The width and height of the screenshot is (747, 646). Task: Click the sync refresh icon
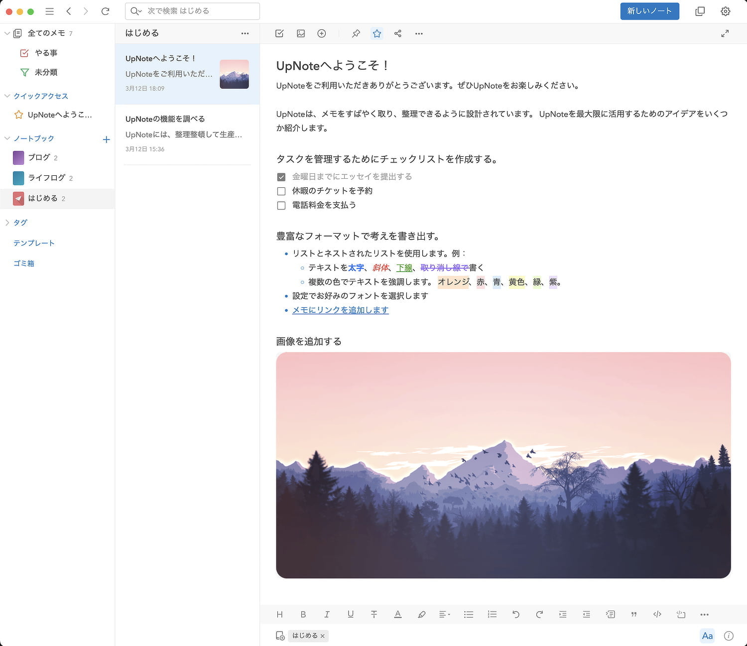(105, 11)
